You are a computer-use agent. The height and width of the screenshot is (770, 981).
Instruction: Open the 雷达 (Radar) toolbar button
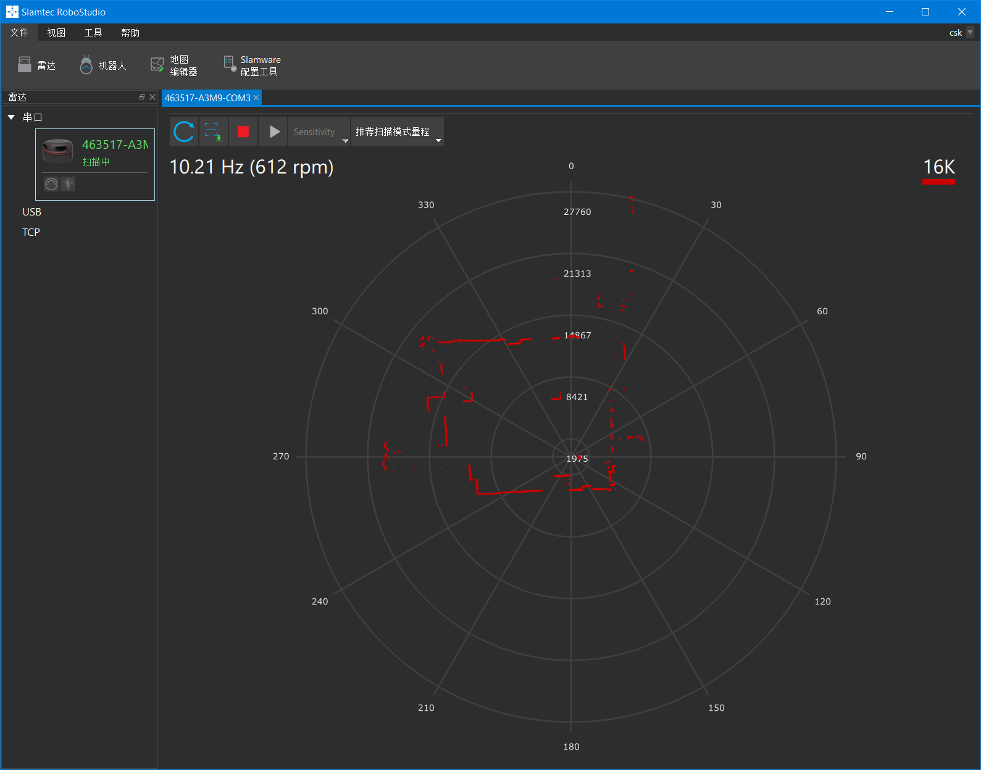[x=37, y=65]
